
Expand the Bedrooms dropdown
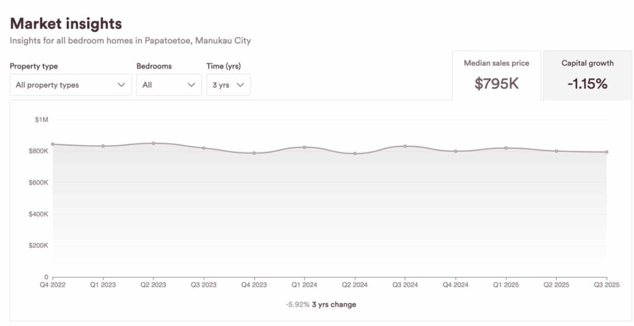point(168,85)
